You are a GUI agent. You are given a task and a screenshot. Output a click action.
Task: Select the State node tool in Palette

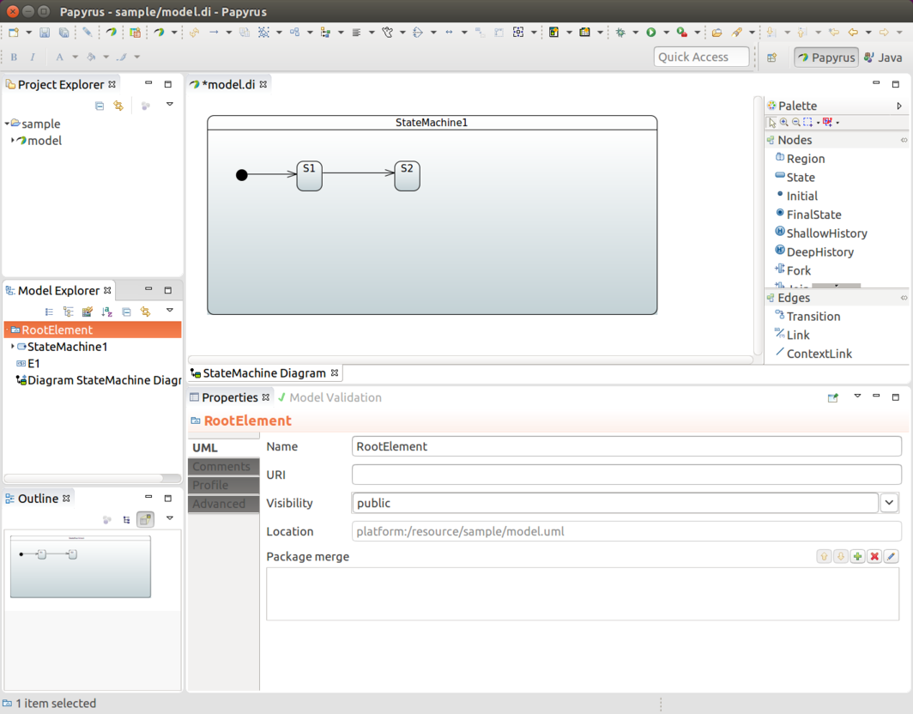795,177
